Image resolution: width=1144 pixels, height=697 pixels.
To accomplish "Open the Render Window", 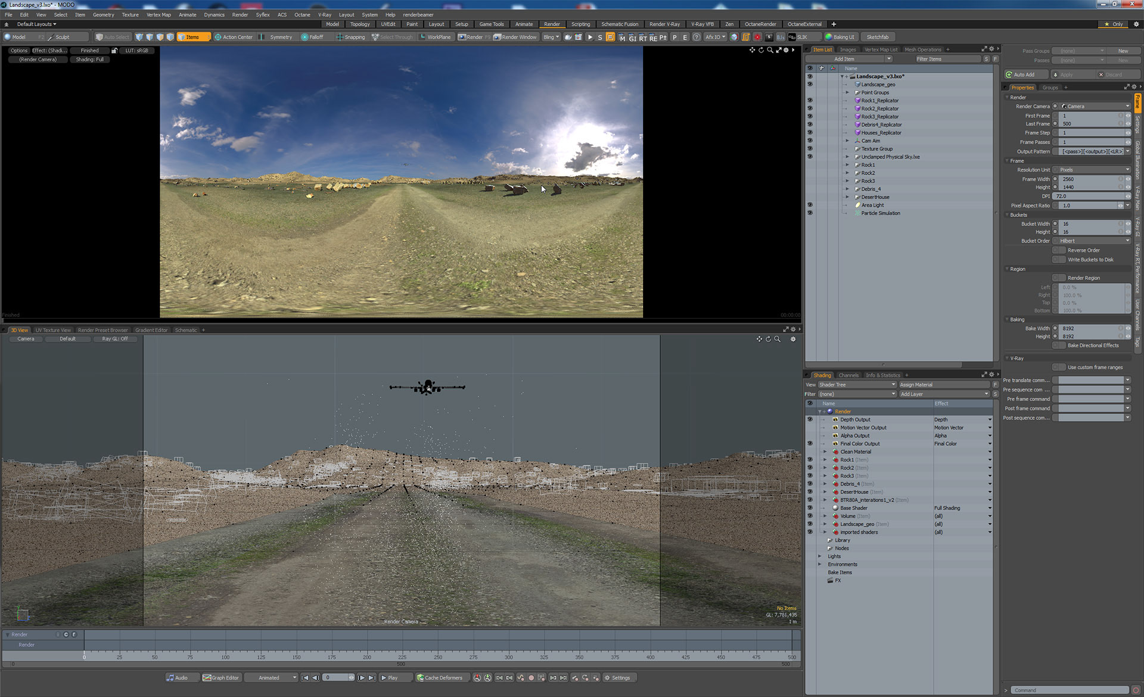I will (x=515, y=37).
